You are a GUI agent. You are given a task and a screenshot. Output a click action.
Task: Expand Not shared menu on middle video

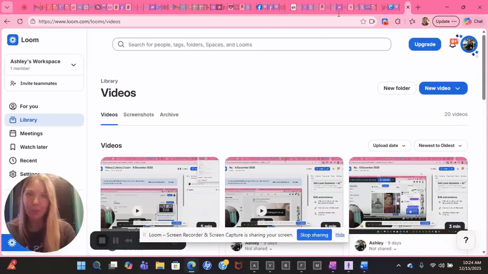[259, 249]
